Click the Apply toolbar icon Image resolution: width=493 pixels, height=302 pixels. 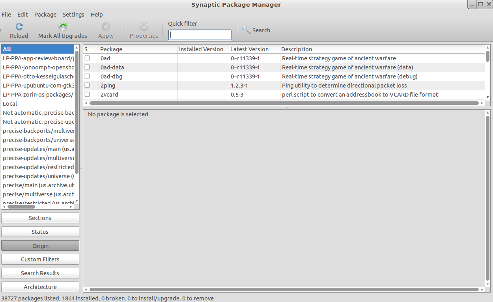[x=105, y=27]
